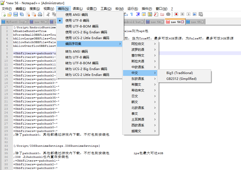
Task: Click the user-defined language lightning icon
Action: click(144, 14)
